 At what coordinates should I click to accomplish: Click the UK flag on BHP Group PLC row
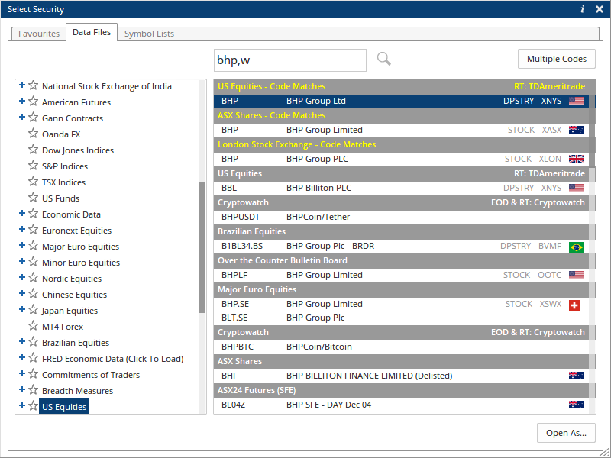pyautogui.click(x=577, y=159)
